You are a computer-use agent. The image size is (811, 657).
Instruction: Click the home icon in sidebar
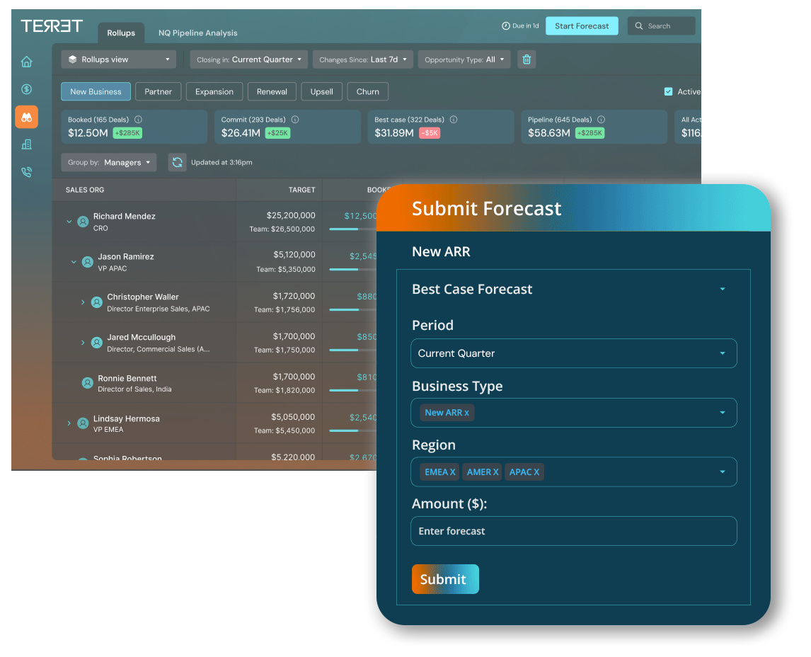(26, 62)
